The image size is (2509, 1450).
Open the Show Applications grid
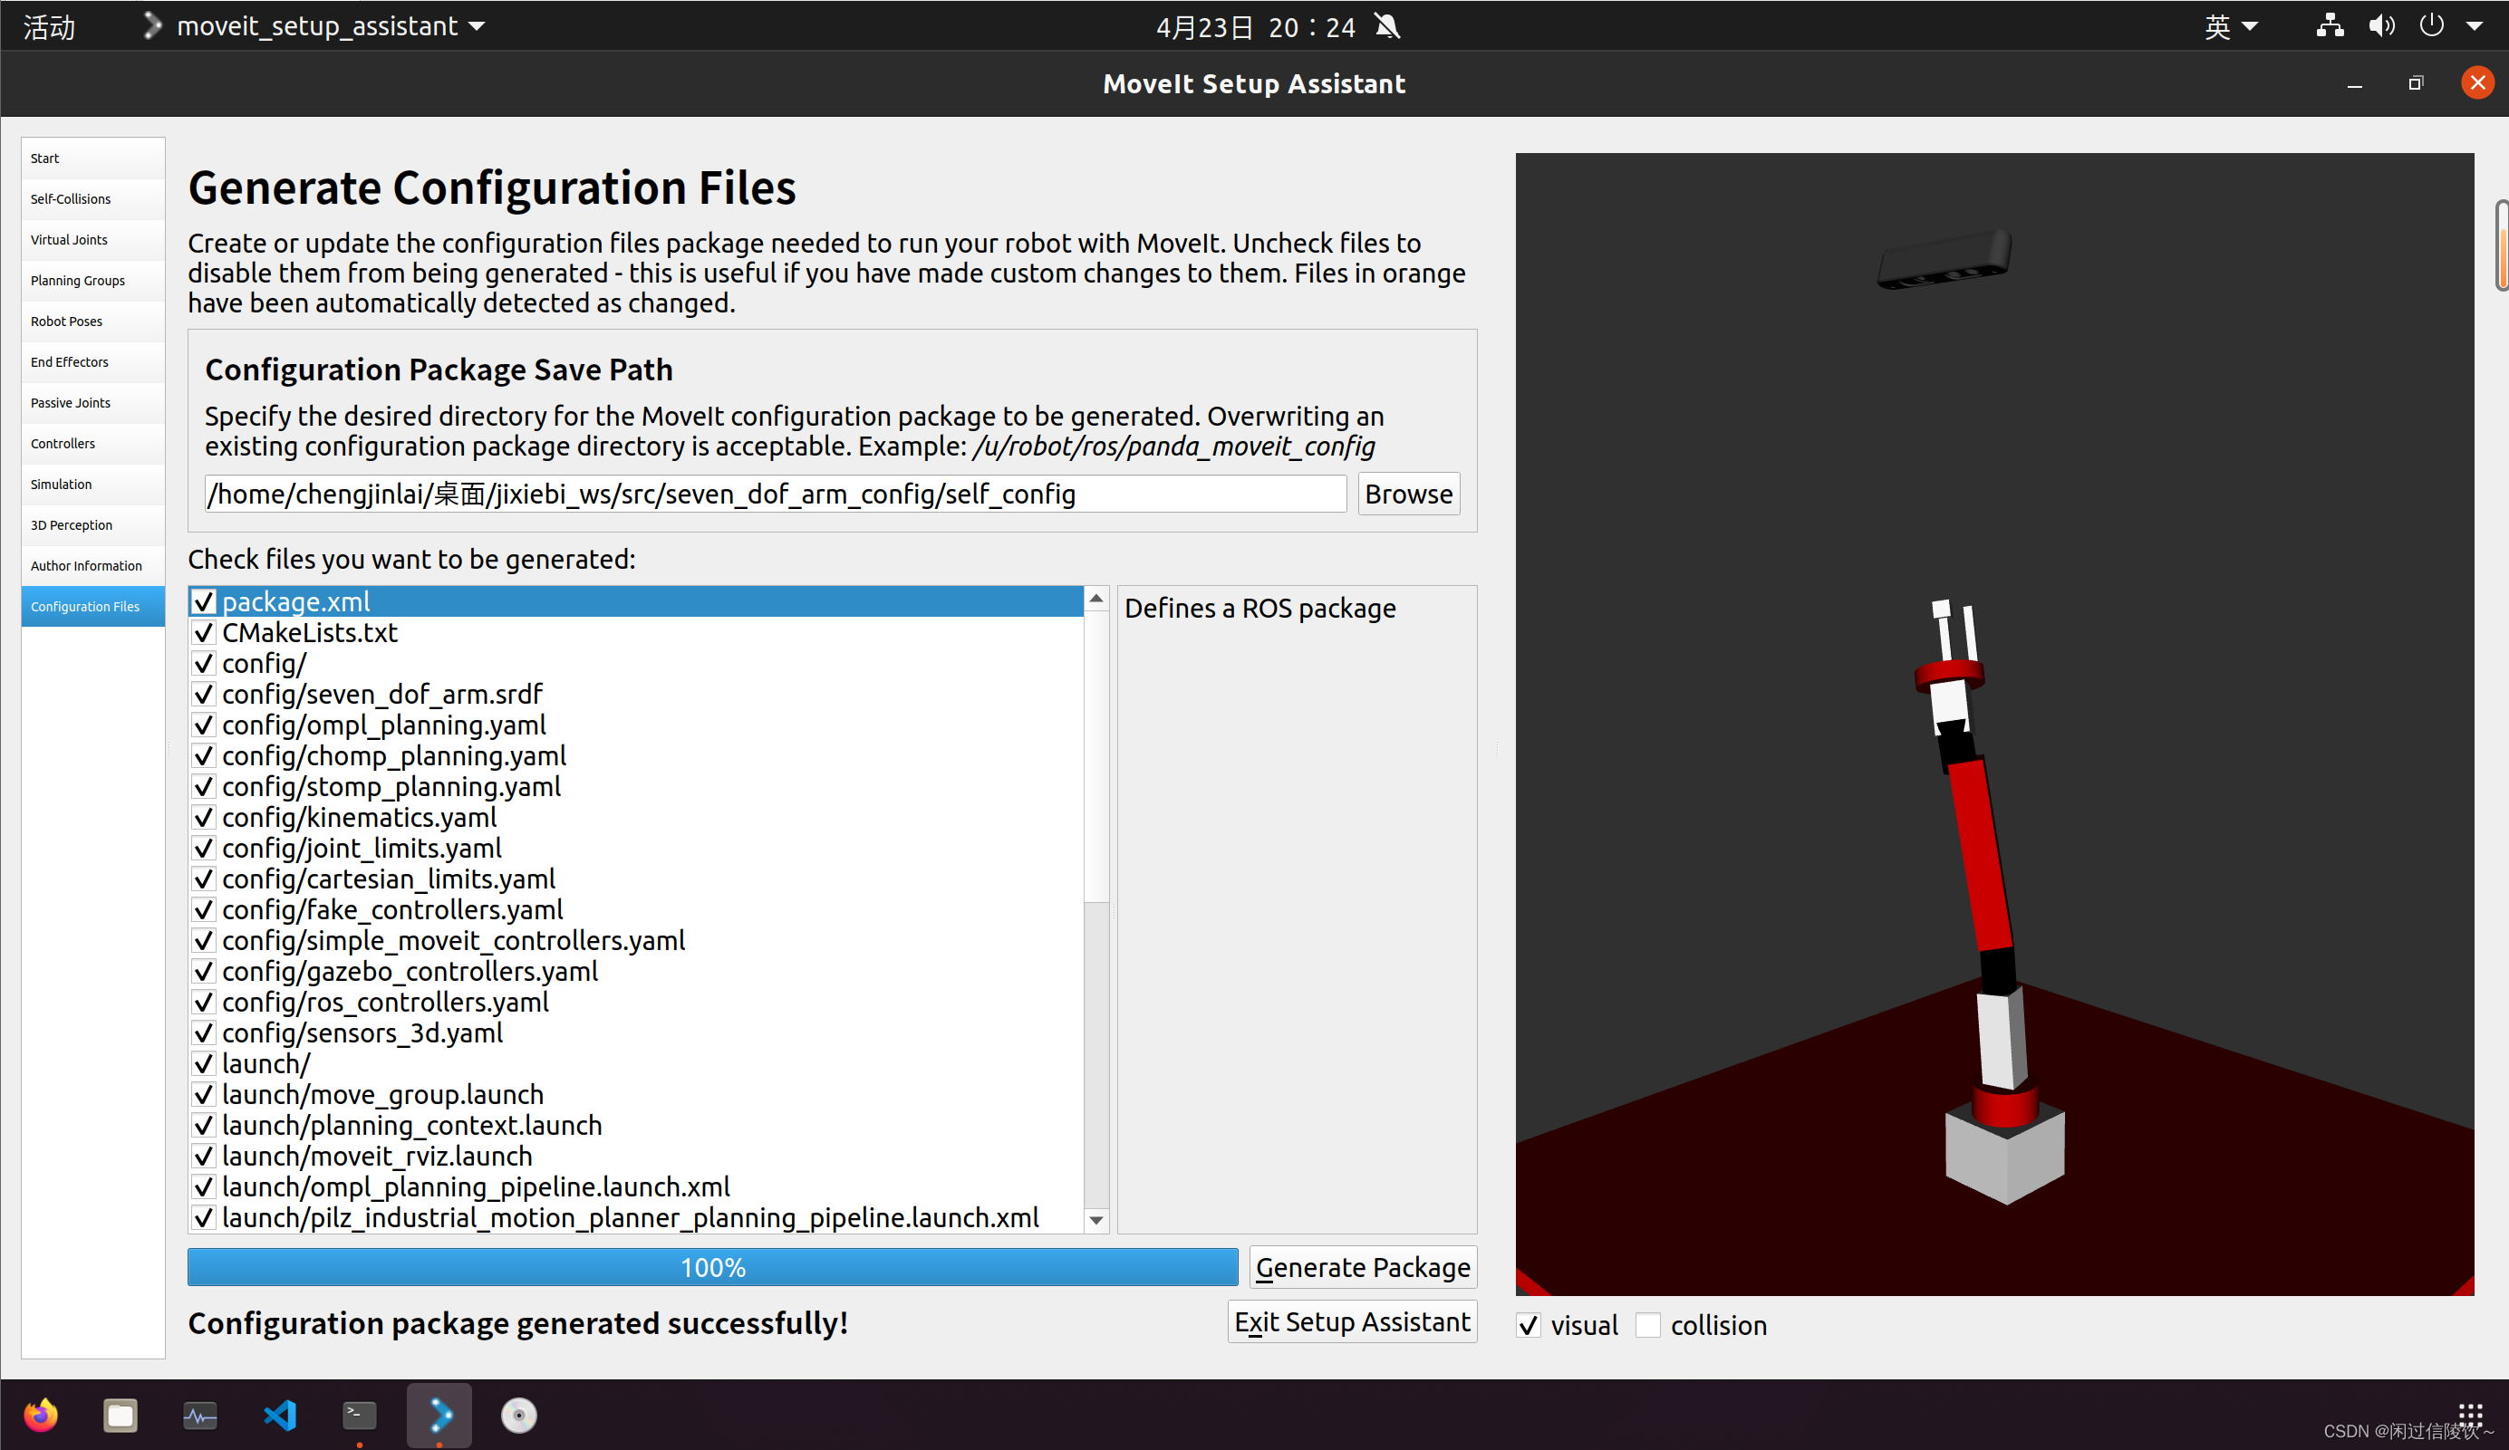(x=2470, y=1413)
